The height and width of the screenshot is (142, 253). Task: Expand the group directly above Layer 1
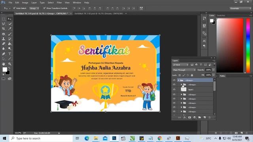click(181, 84)
